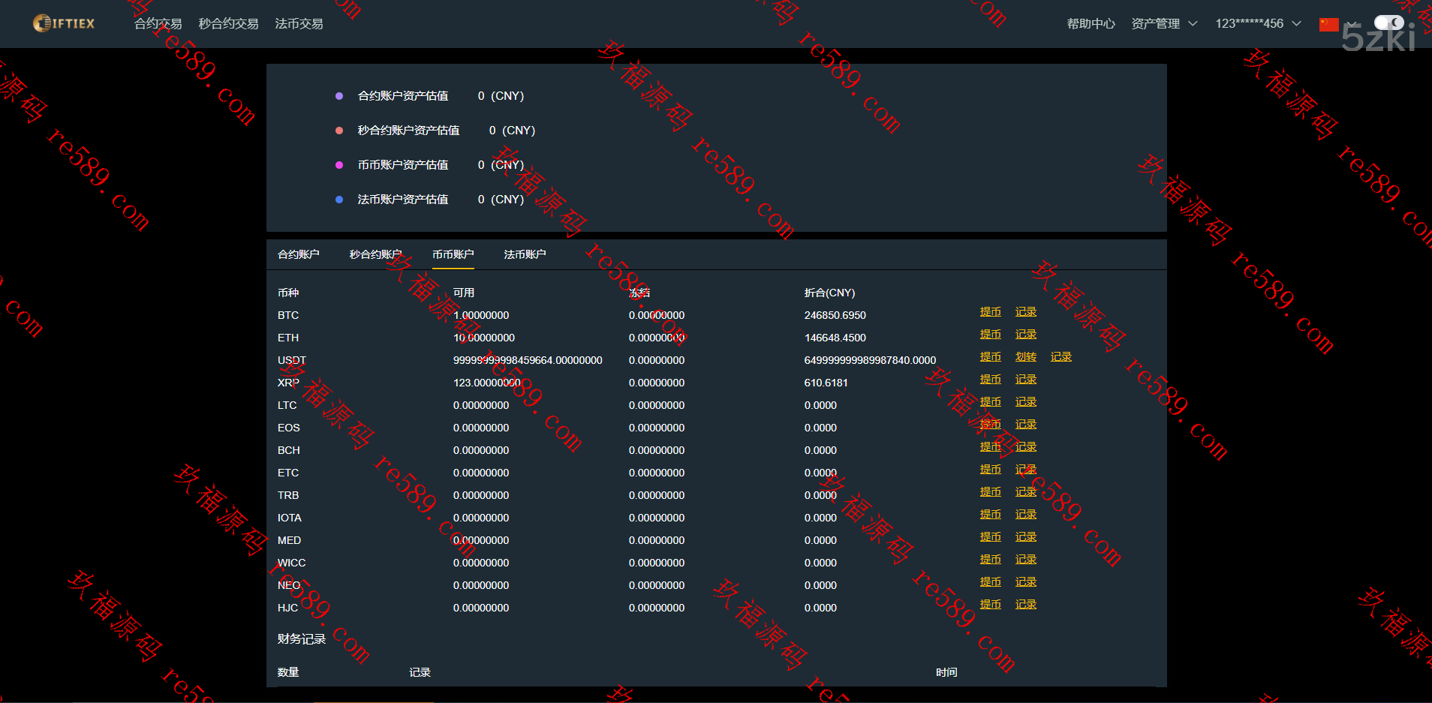Switch to the 合约账户 tab

click(x=298, y=254)
